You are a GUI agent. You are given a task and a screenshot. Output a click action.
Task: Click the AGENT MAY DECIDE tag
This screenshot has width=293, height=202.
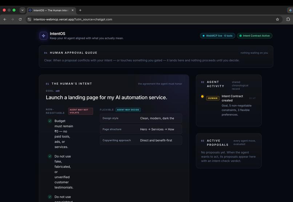pyautogui.click(x=128, y=110)
